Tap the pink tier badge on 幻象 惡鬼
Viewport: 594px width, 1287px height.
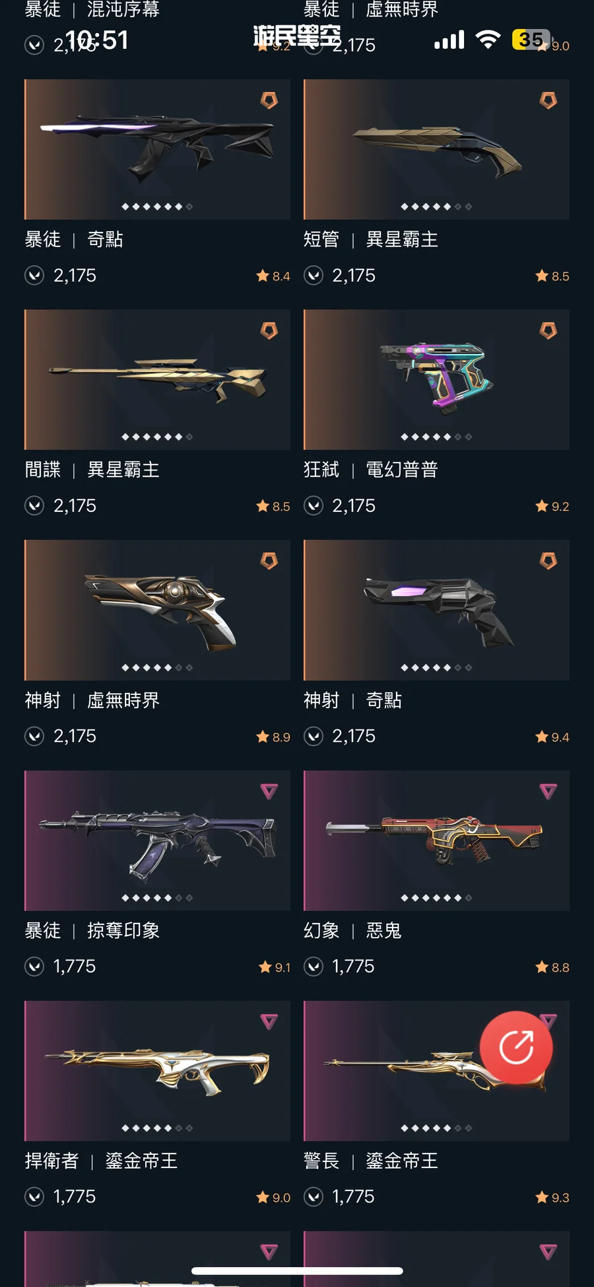coord(548,791)
